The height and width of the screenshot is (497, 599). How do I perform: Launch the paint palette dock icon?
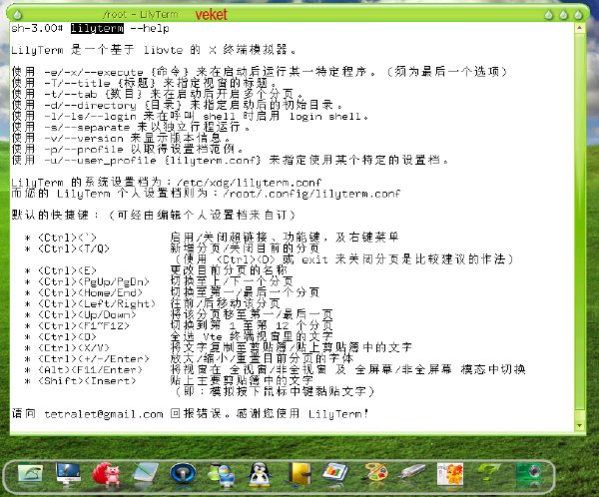374,475
